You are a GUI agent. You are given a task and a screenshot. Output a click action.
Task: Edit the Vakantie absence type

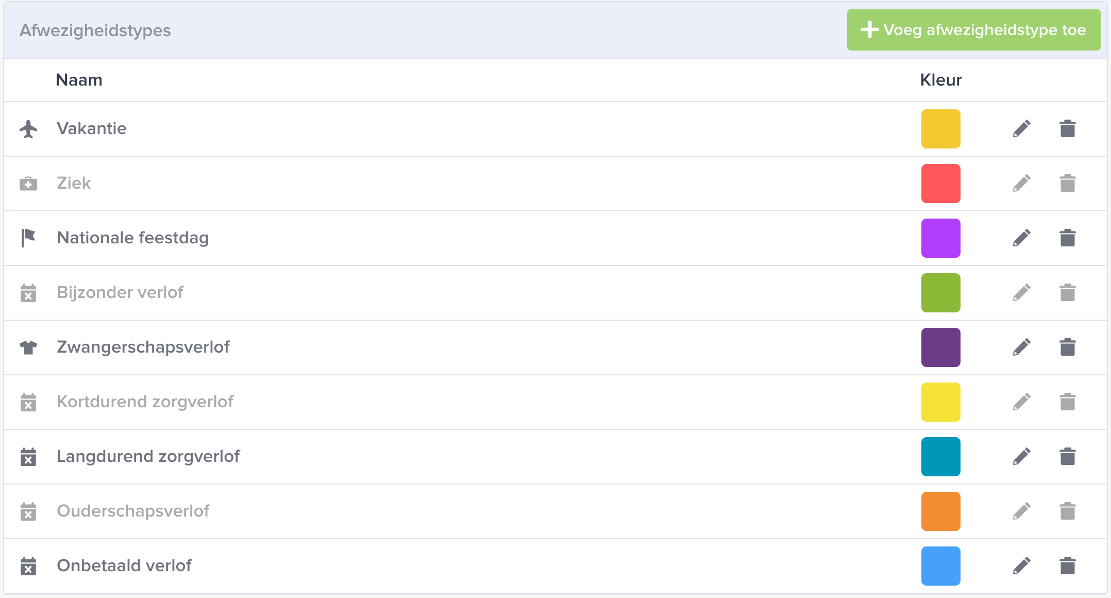[1021, 129]
